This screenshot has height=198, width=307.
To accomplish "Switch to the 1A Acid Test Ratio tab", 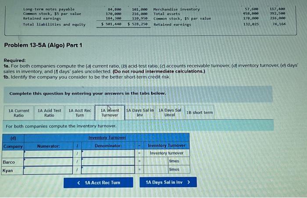I will pyautogui.click(x=49, y=113).
